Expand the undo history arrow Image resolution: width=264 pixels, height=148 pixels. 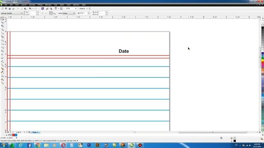[33, 9]
